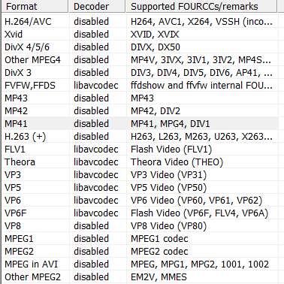This screenshot has width=284, height=284.
Task: Select the Theora format row
Action: pyautogui.click(x=140, y=162)
